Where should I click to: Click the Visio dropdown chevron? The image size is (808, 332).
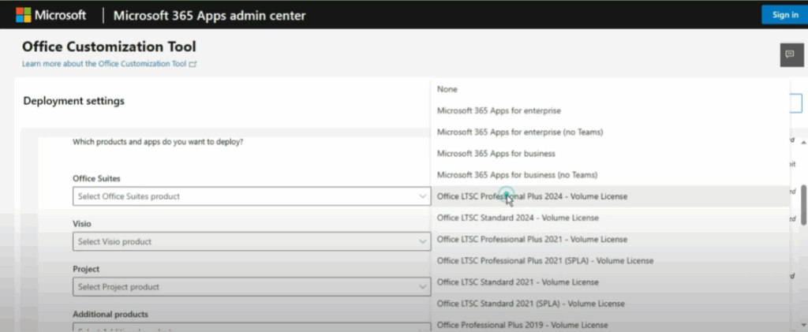tap(423, 241)
